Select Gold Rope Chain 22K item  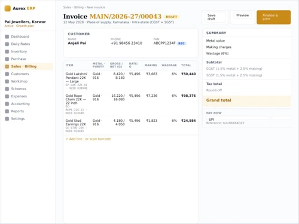coord(76,99)
